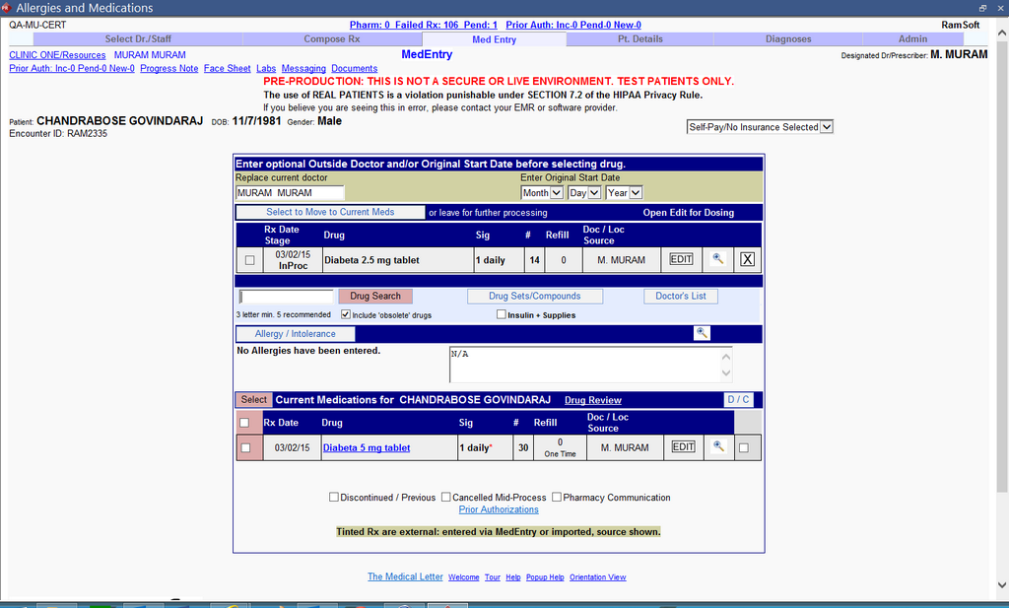Image resolution: width=1009 pixels, height=608 pixels.
Task: Open the Diagnoses tab
Action: 788,39
